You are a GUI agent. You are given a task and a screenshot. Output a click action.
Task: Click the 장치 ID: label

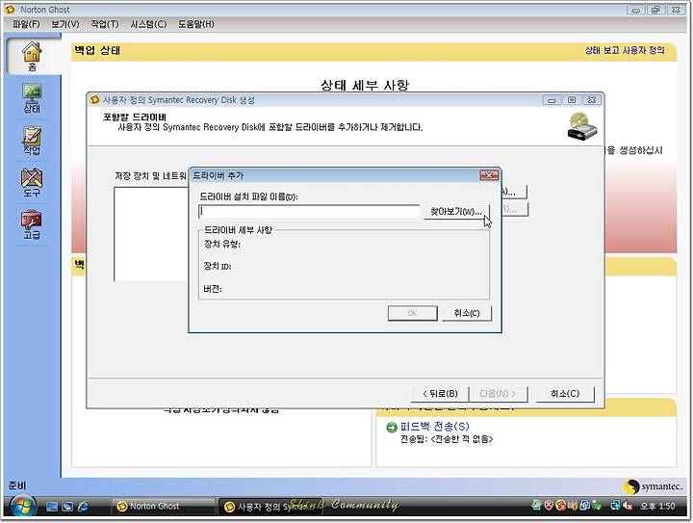(x=218, y=266)
